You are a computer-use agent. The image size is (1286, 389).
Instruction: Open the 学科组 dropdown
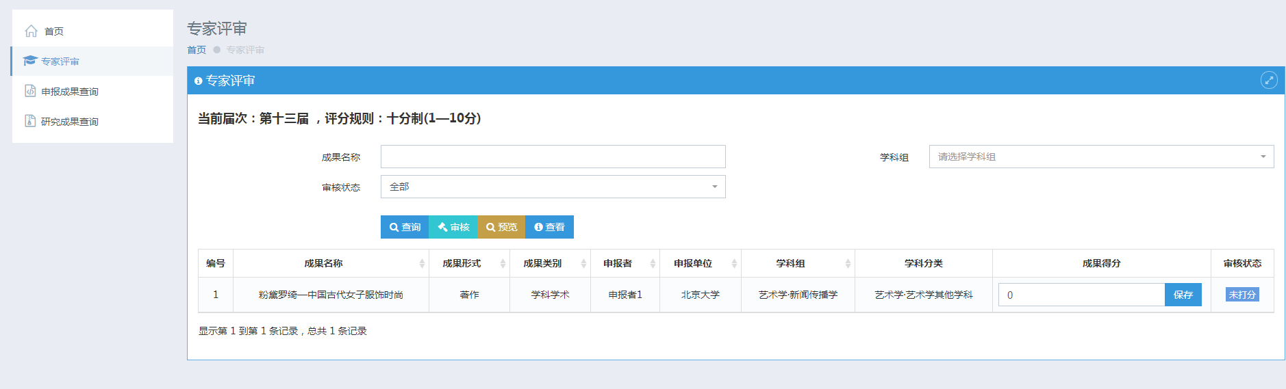point(1101,157)
